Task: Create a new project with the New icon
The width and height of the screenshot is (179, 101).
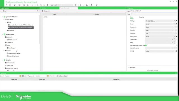Action: point(6,5)
